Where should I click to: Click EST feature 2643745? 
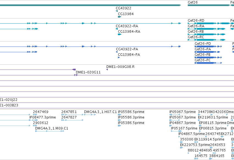point(206,137)
